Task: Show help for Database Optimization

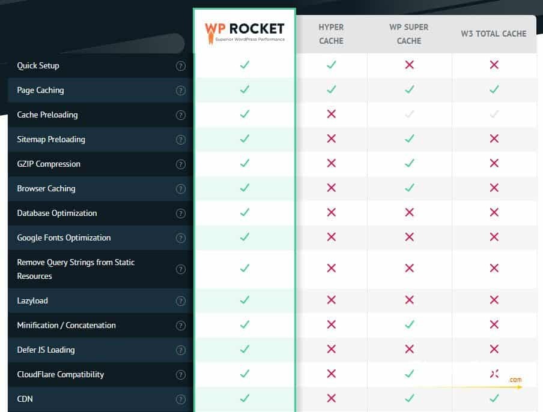Action: [x=180, y=213]
